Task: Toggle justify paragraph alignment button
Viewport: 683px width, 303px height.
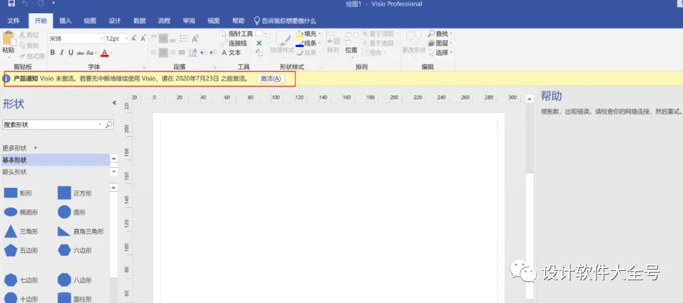Action: pos(182,53)
